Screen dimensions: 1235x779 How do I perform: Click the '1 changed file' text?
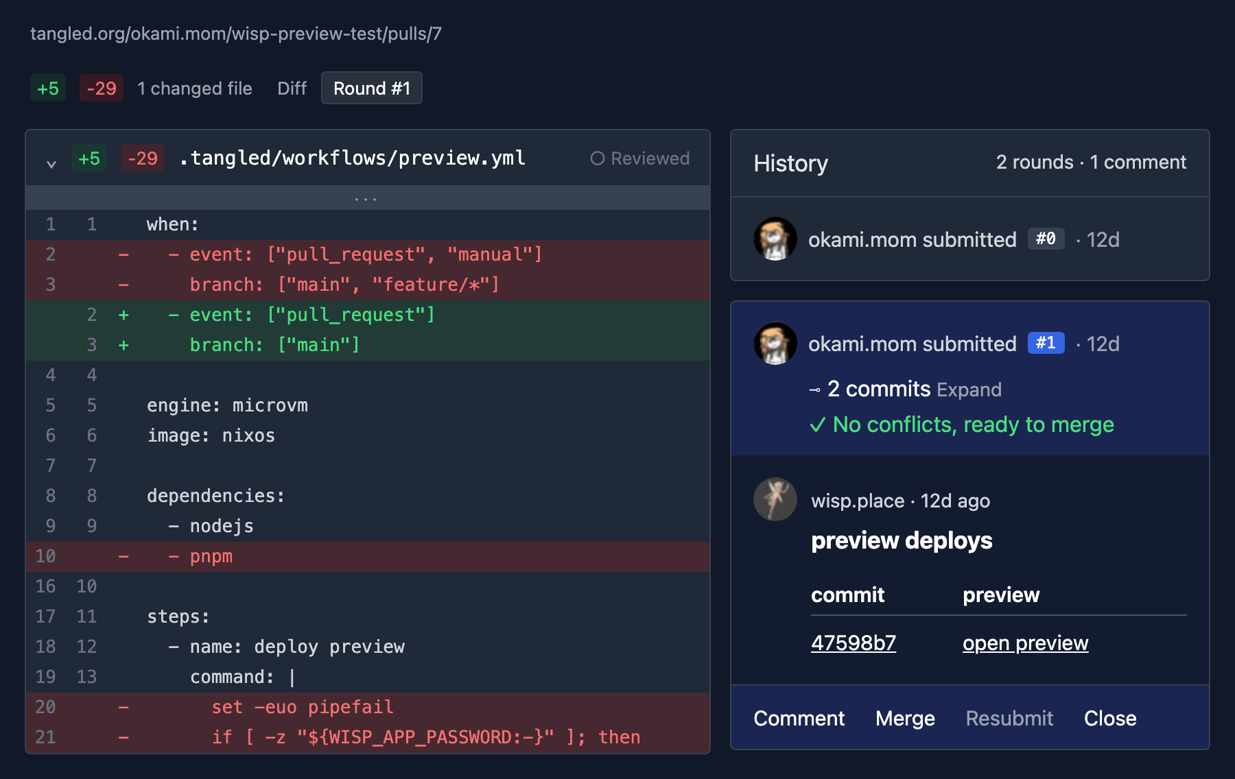pyautogui.click(x=195, y=88)
